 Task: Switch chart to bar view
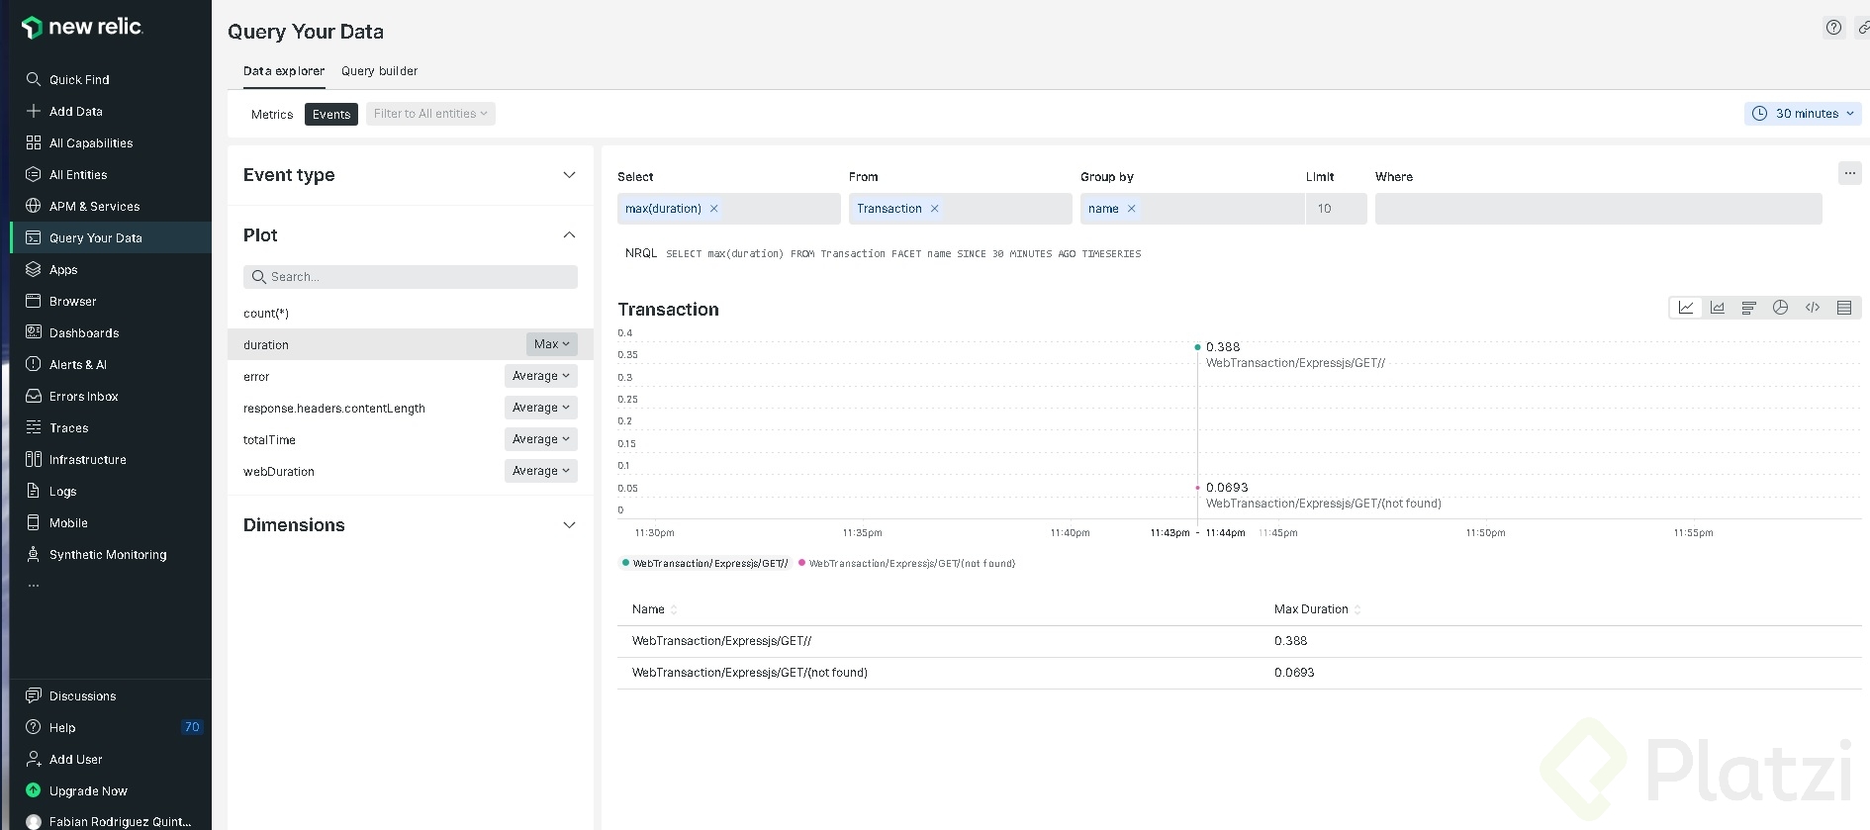(1749, 308)
